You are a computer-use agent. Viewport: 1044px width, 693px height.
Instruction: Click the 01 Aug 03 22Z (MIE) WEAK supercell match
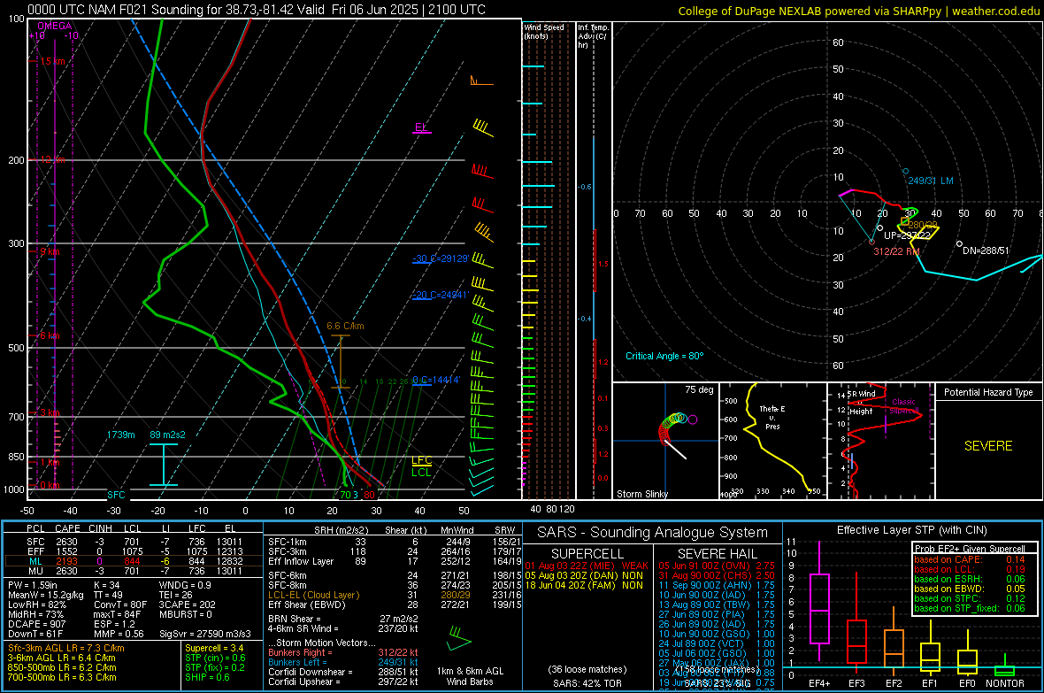587,565
